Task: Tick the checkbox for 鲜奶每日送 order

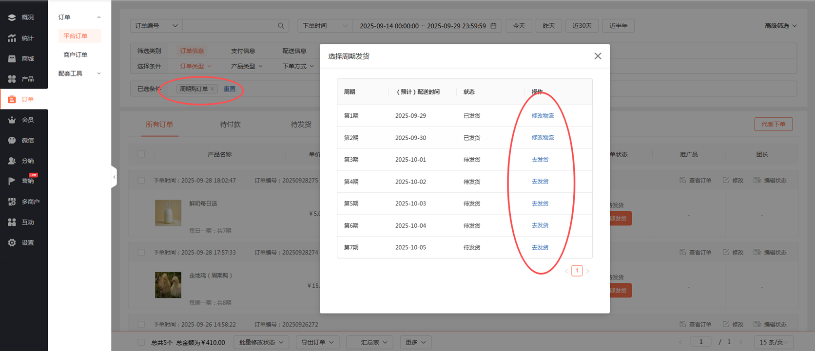Action: coord(141,181)
